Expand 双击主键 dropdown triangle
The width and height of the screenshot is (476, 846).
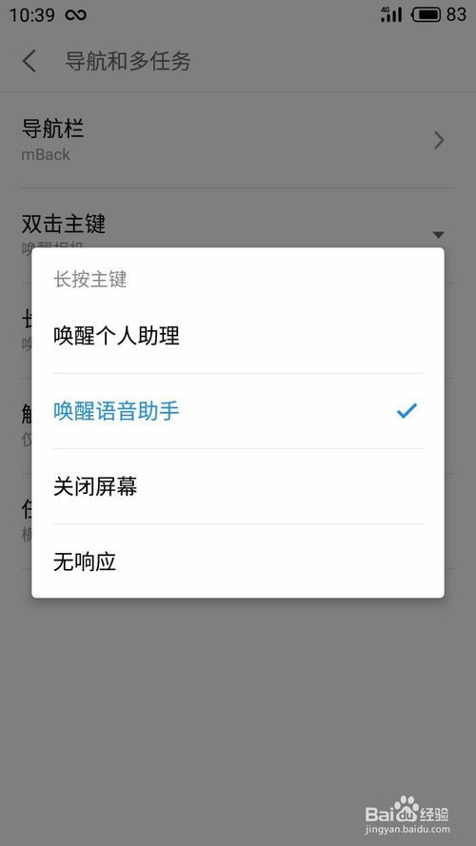439,235
